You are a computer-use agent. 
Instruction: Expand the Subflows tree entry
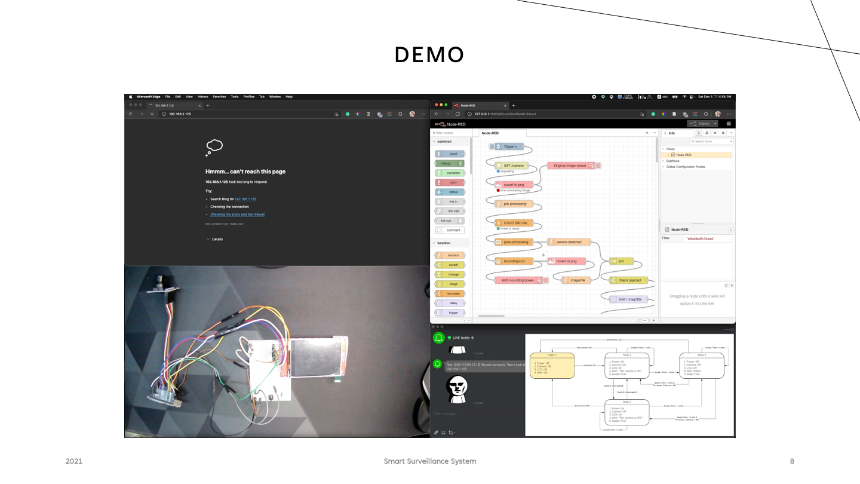click(x=664, y=161)
